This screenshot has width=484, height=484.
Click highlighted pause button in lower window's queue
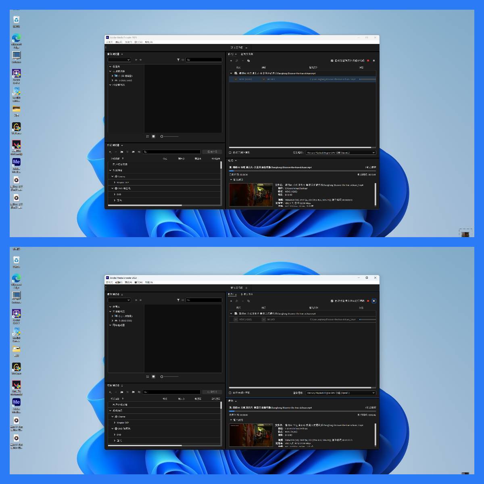374,301
